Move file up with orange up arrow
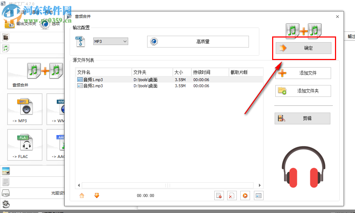Viewport: 355px width, 213px height. pyautogui.click(x=81, y=195)
